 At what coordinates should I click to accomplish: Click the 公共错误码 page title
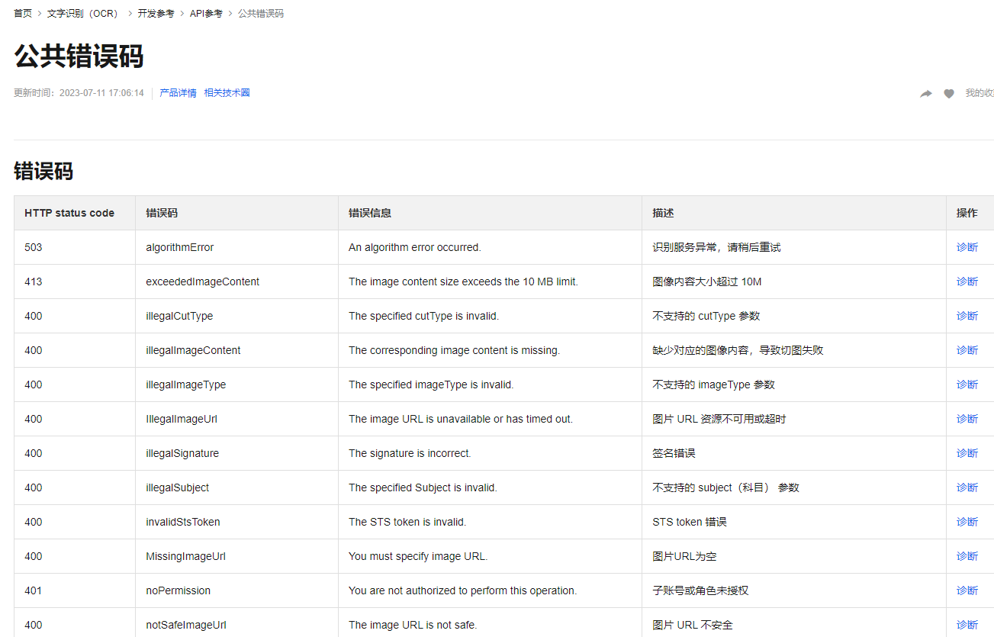pos(79,56)
